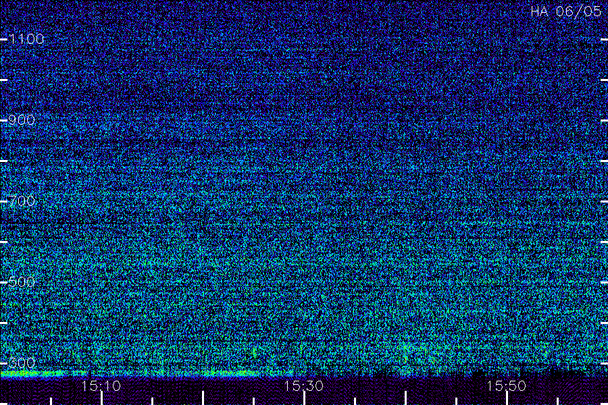Click the 15:50 time axis label
608x405 pixels.
[506, 386]
